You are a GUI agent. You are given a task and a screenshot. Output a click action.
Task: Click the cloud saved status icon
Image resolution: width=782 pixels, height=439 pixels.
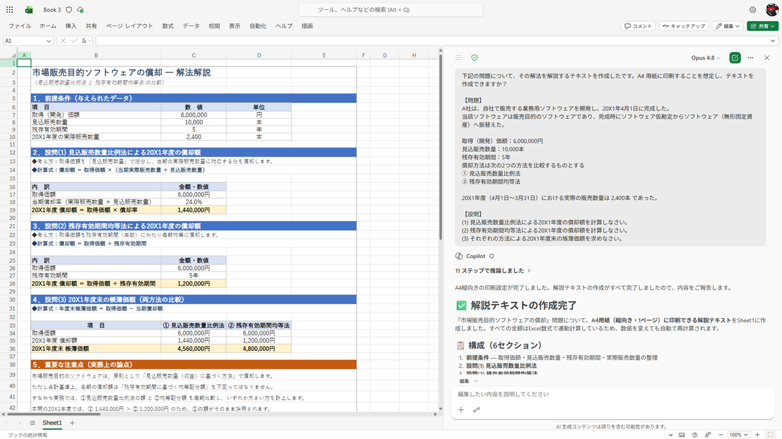(81, 10)
